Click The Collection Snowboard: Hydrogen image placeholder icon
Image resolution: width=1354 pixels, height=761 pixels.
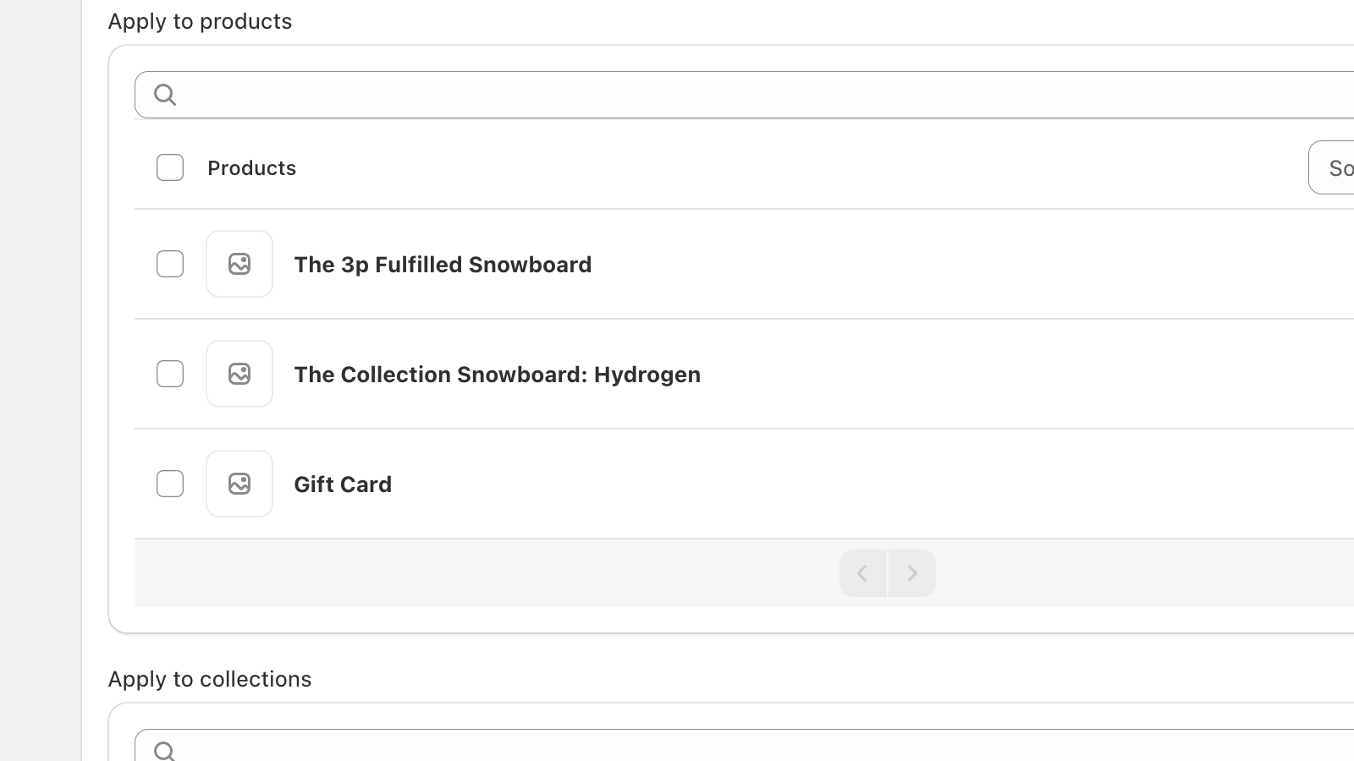239,374
